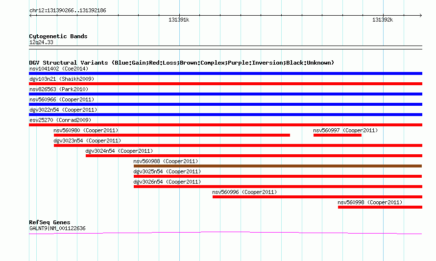Click the 12q24.33 cytogenetic band bar
Image resolution: width=436 pixels, height=261 pixels.
[x=225, y=47]
